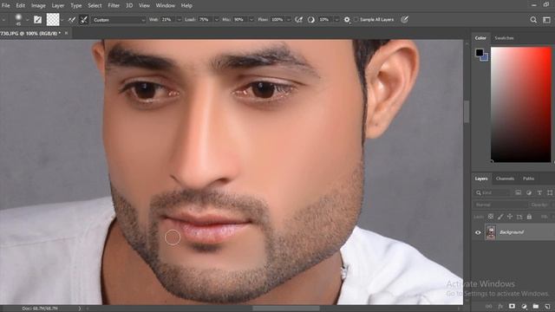Open smoothing options gear icon
Screen dimensions: 555x312
click(347, 20)
